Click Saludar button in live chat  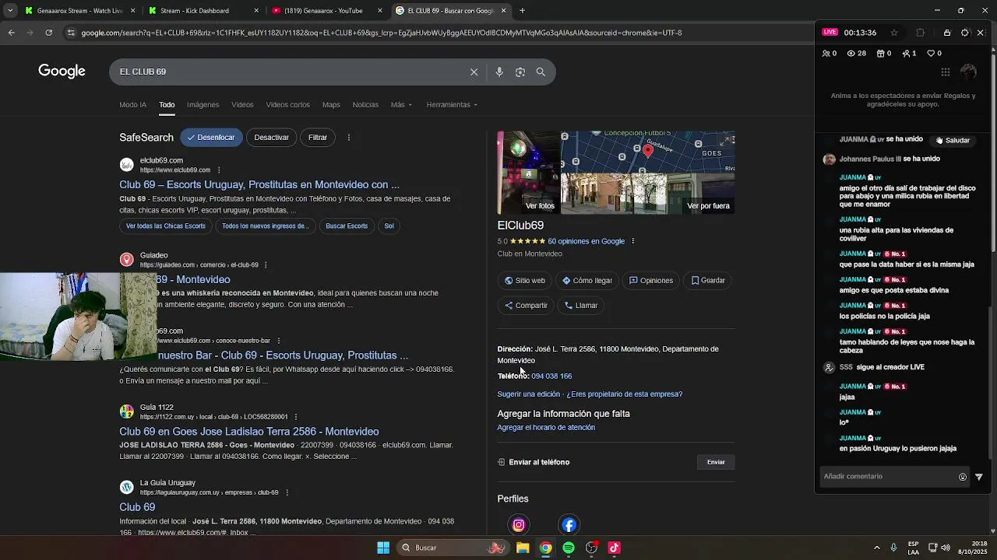click(953, 141)
